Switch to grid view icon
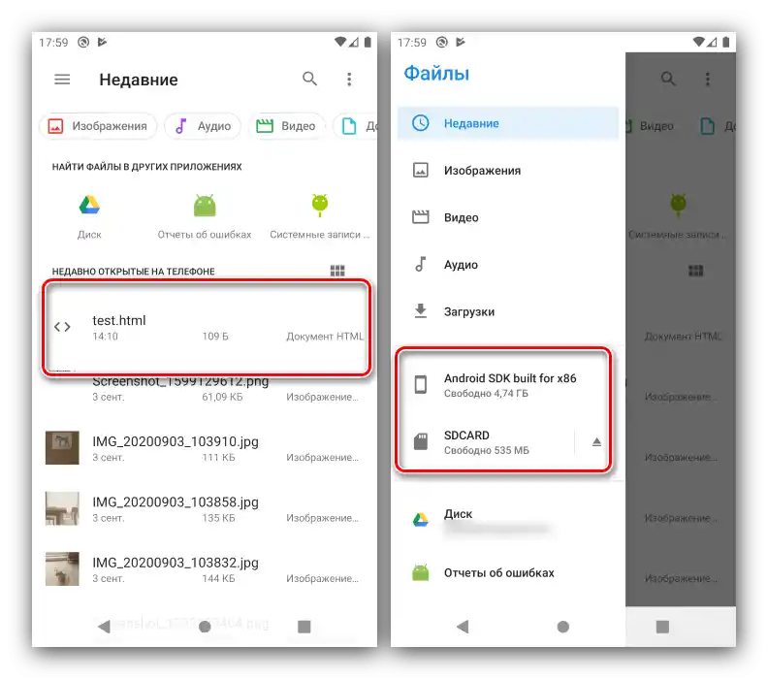This screenshot has width=768, height=679. click(337, 271)
